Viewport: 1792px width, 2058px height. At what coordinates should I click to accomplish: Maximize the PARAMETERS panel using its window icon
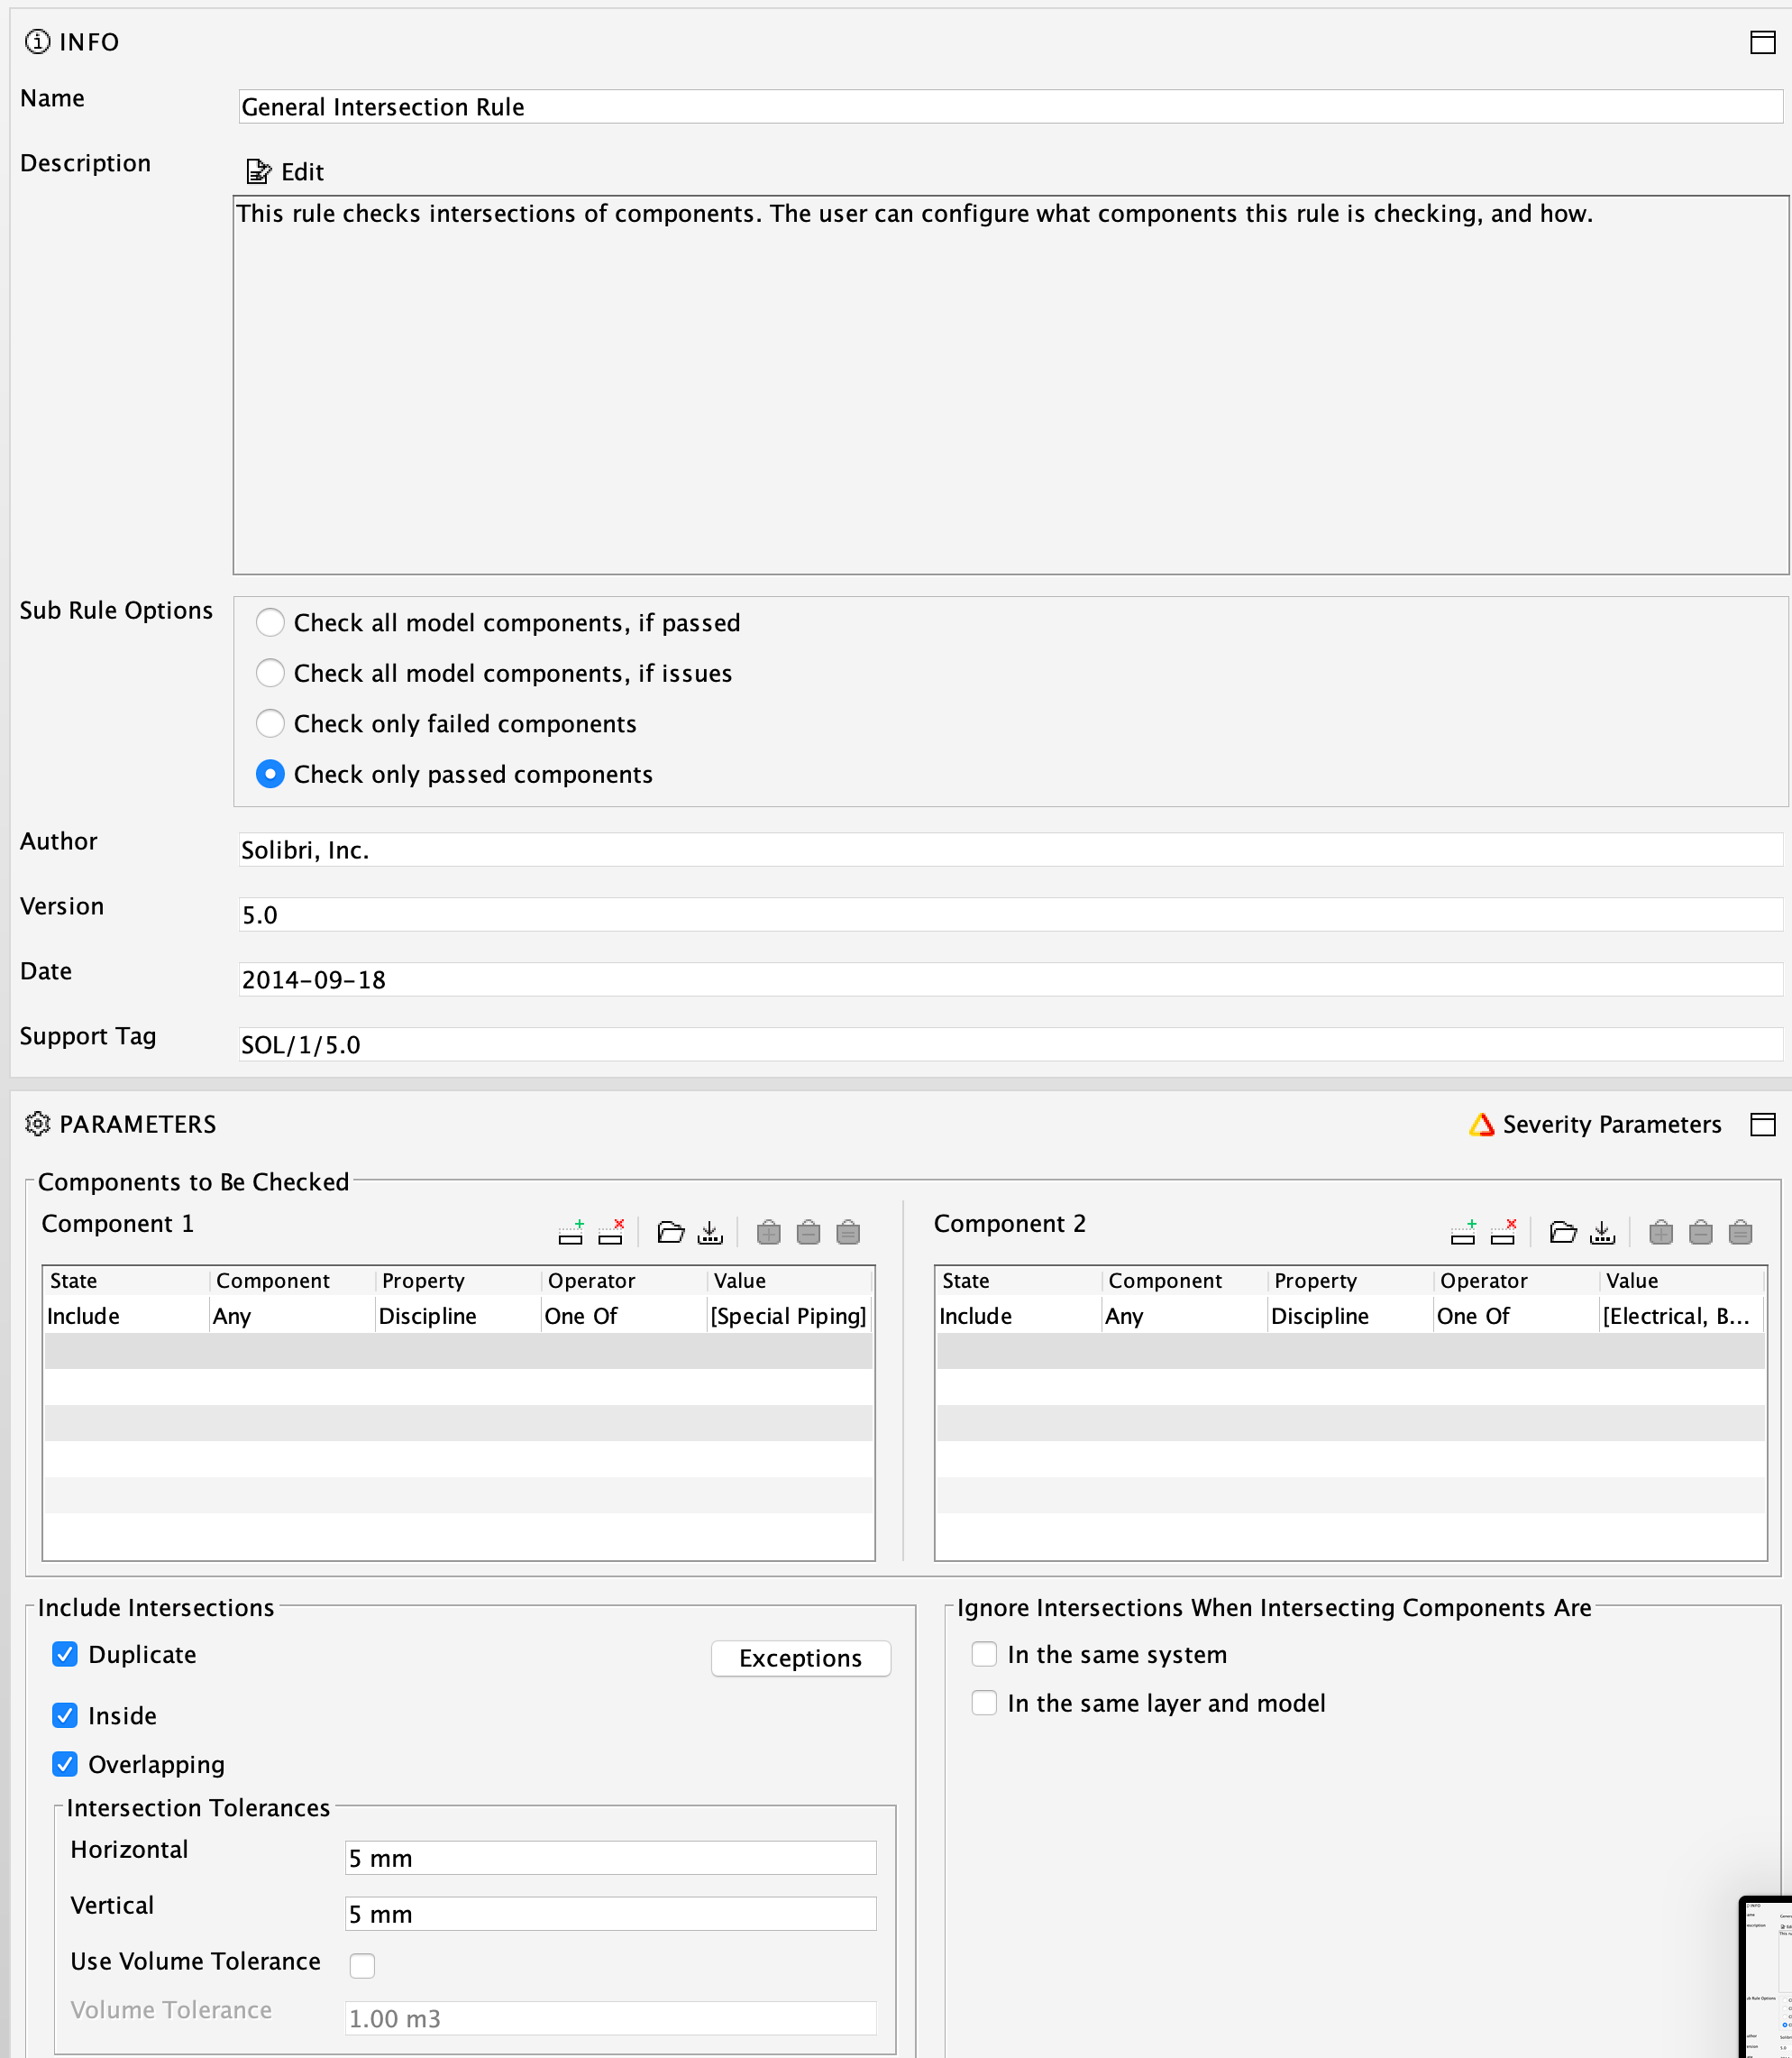coord(1762,1125)
